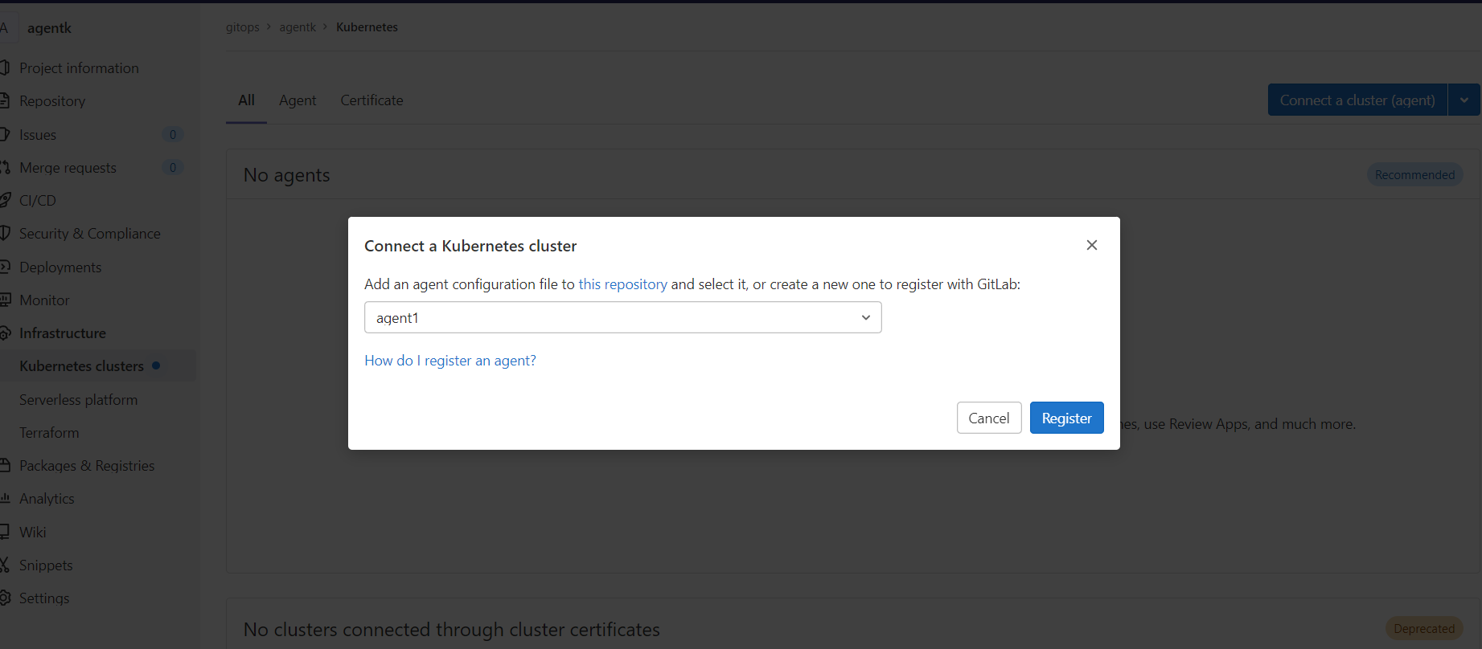Screen dimensions: 1482x649
Task: Click the Recommended badge
Action: click(1414, 175)
